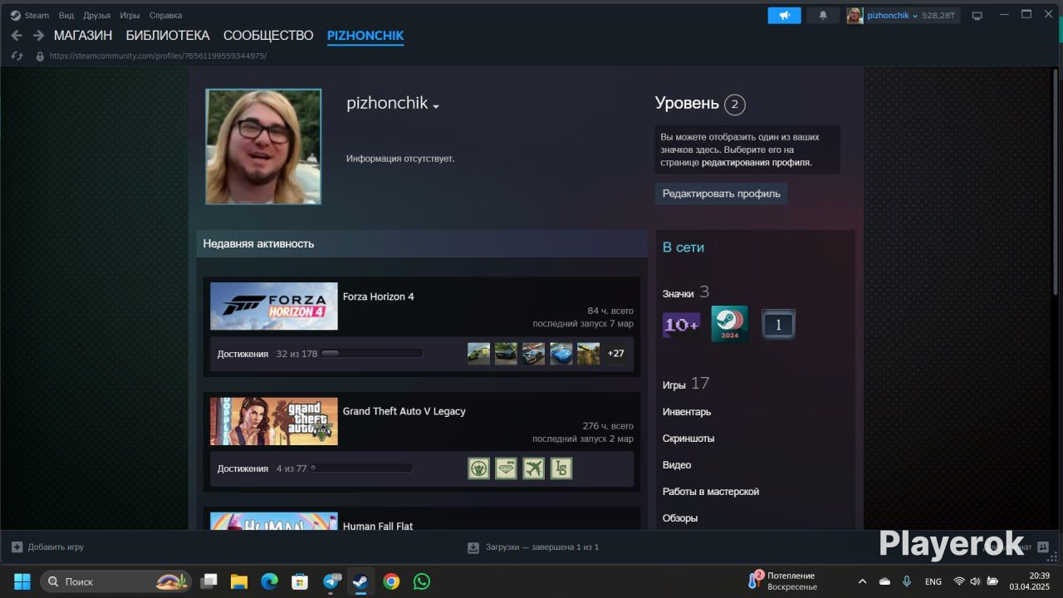Switch to Big Picture mode icon
The image size is (1063, 598).
(x=977, y=15)
